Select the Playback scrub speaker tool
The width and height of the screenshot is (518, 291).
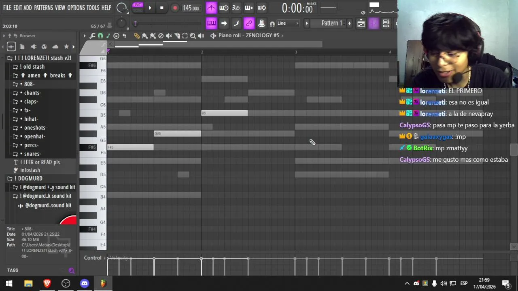(201, 36)
